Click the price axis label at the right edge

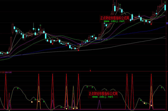click(167, 23)
